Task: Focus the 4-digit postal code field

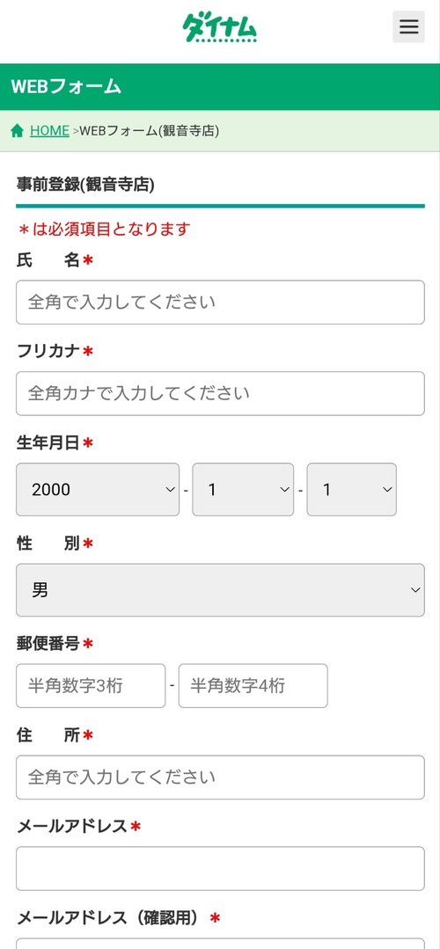Action: (253, 686)
